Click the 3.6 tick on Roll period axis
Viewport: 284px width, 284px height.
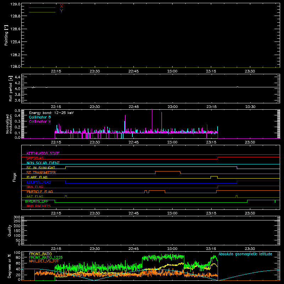(x=17, y=100)
